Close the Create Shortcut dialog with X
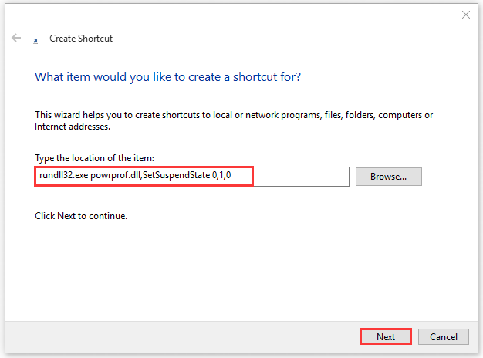This screenshot has width=483, height=358. pyautogui.click(x=465, y=14)
